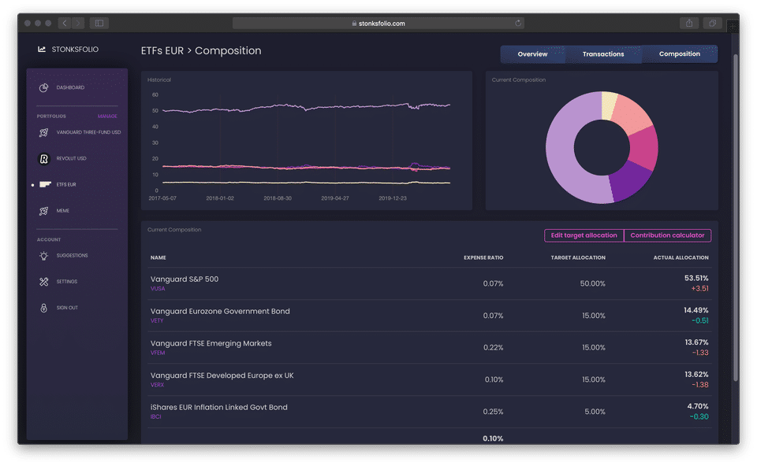Open the Composition tab
The image size is (757, 466).
[x=680, y=54]
